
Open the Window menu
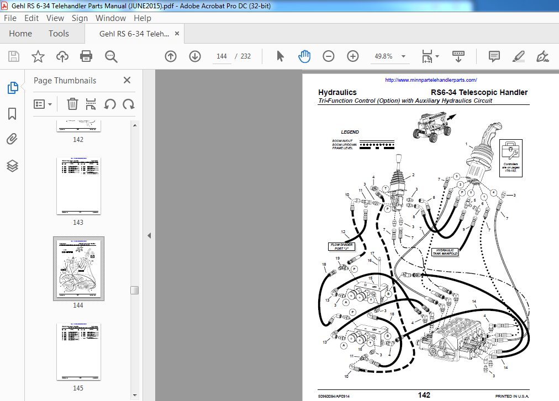110,18
